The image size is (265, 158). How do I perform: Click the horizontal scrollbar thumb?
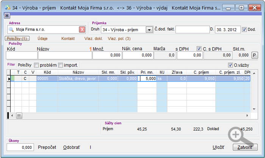point(19,116)
